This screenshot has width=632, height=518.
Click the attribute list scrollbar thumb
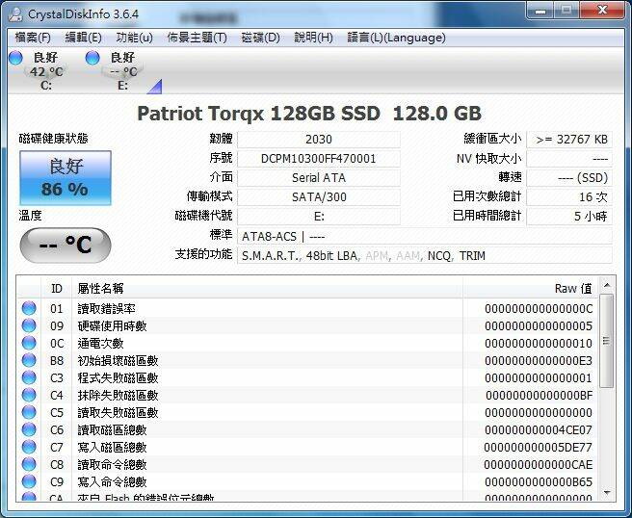607,341
